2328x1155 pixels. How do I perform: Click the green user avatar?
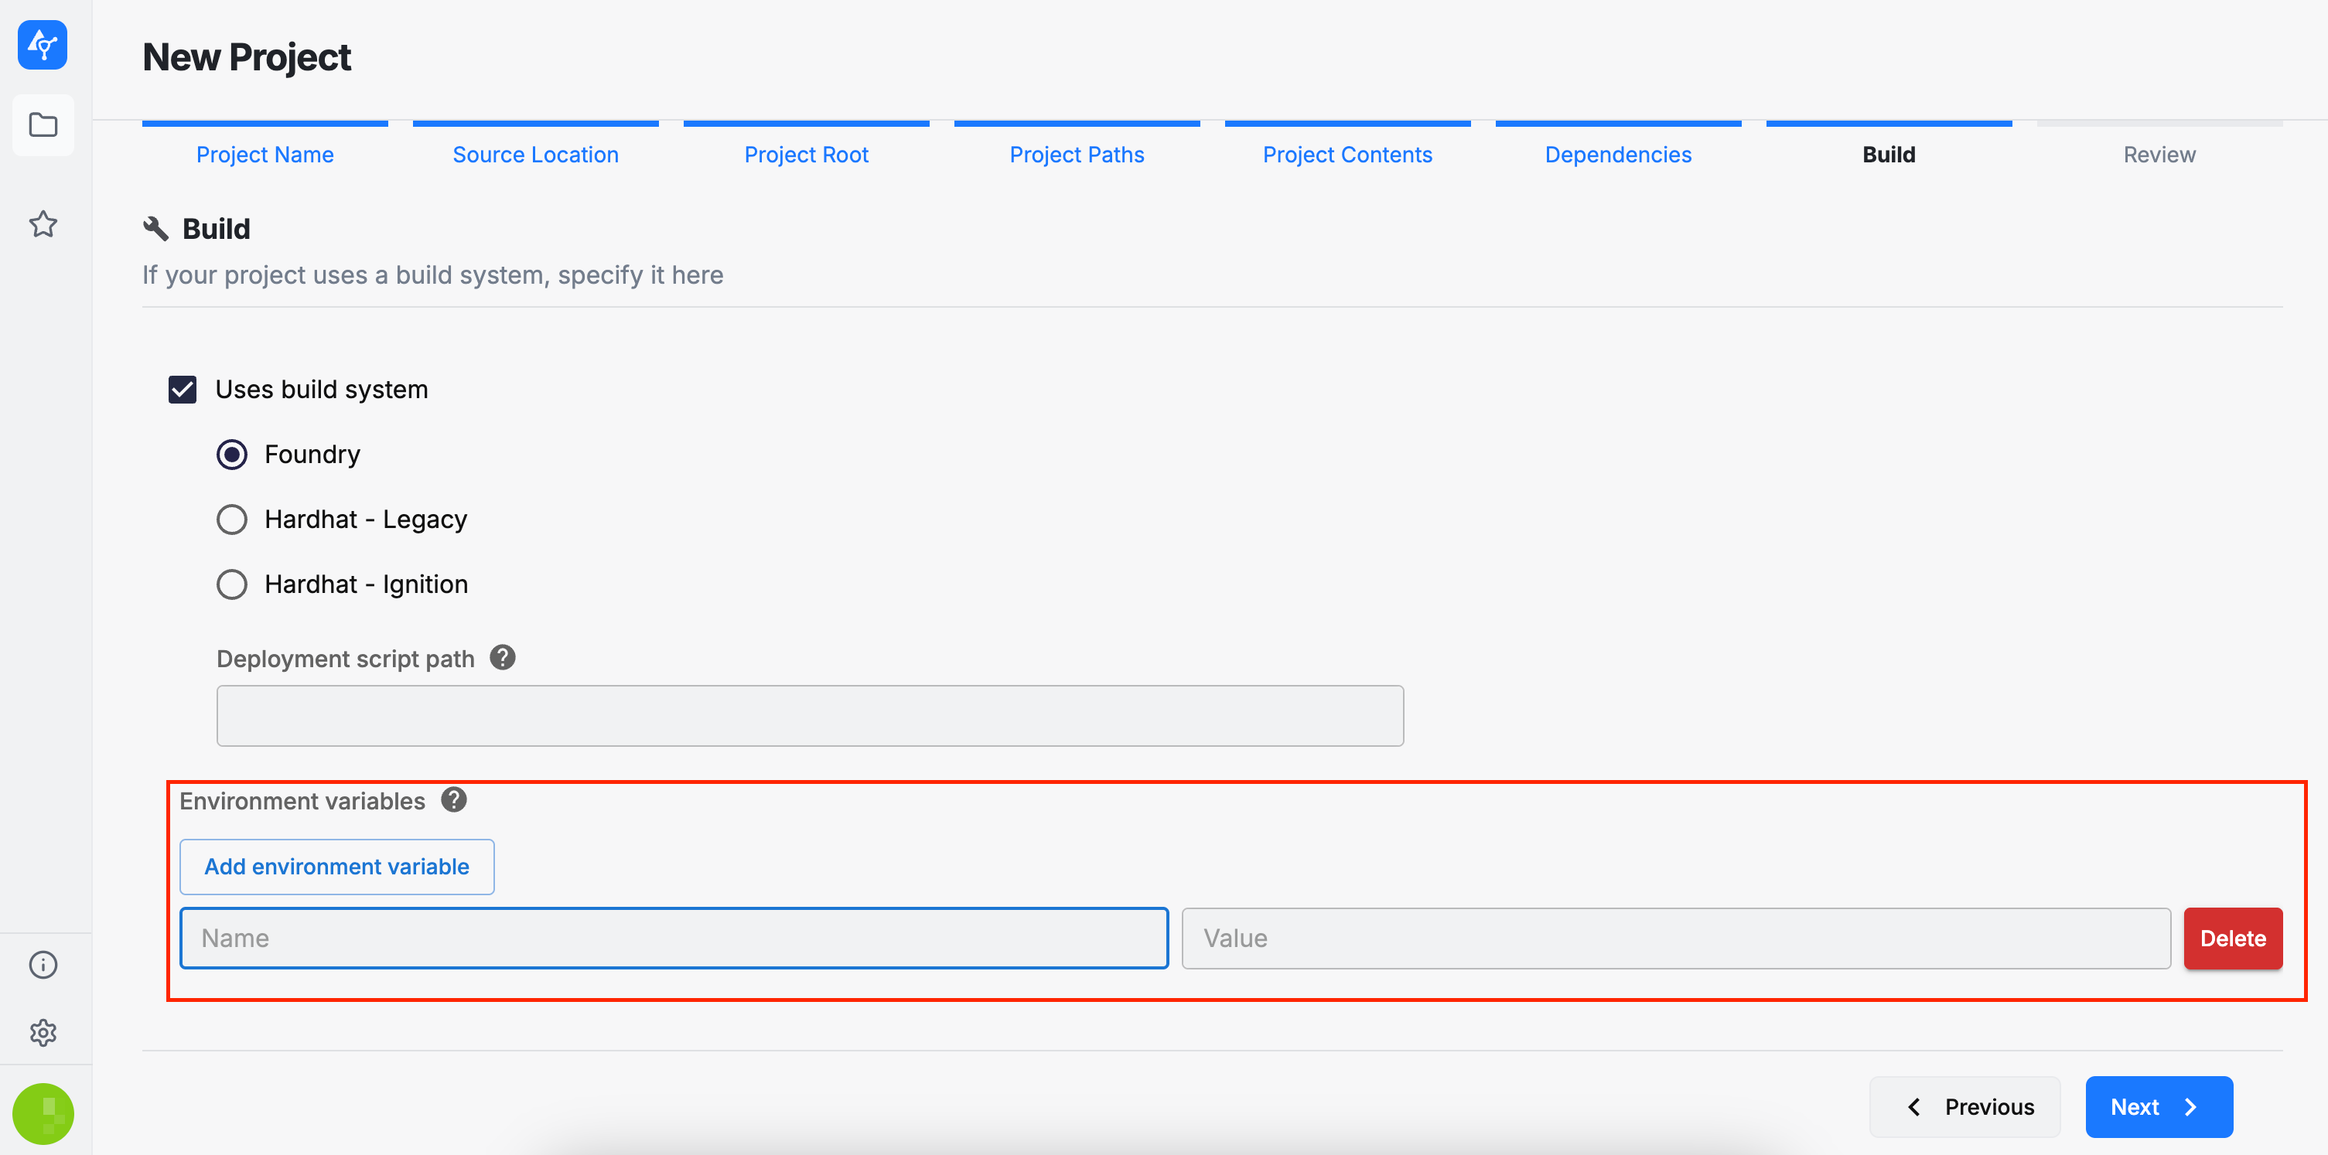pos(43,1113)
